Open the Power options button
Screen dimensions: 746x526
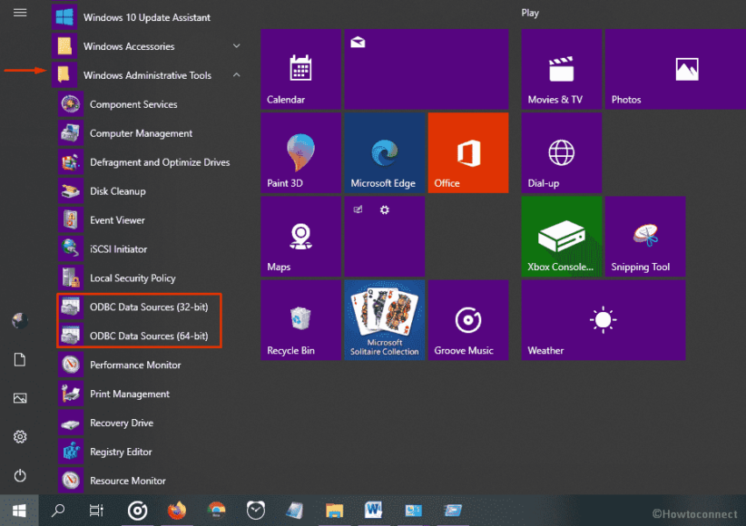[20, 475]
